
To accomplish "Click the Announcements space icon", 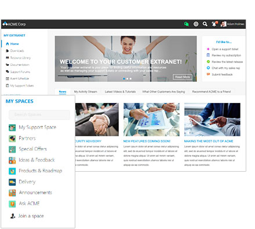I will (12, 193).
